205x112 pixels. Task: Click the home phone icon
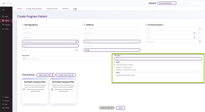pos(194,37)
